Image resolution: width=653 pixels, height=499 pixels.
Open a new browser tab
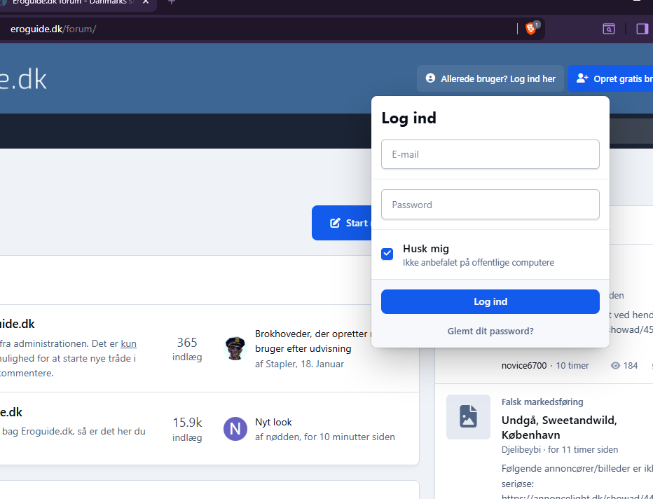point(171,2)
